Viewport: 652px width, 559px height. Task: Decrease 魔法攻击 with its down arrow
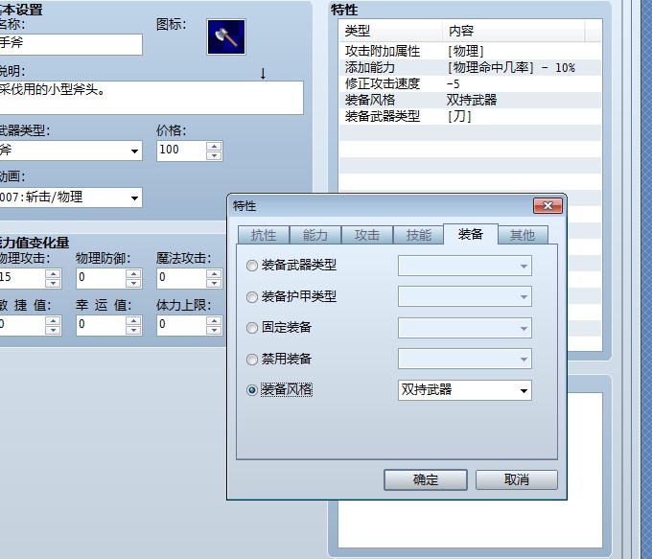214,283
